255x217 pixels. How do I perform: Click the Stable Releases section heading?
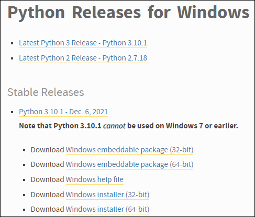(x=46, y=92)
